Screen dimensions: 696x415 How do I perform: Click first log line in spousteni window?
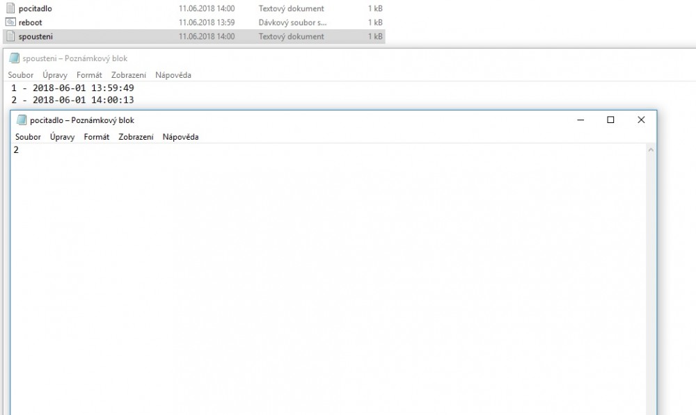click(x=73, y=88)
